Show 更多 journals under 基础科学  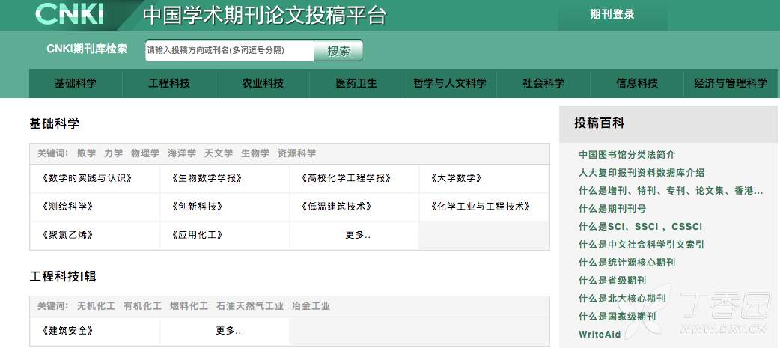[x=358, y=235]
